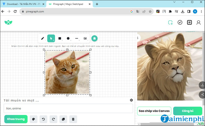Create a new sketchpad with plus icon
The image size is (205, 126).
pos(171,23)
